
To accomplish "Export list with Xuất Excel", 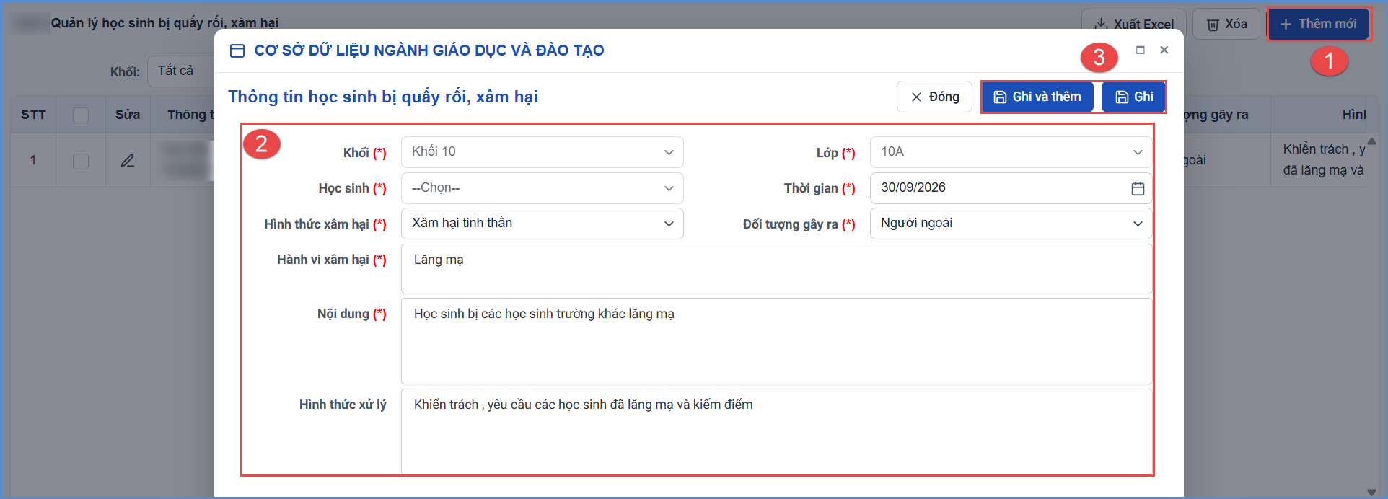I will [1133, 24].
